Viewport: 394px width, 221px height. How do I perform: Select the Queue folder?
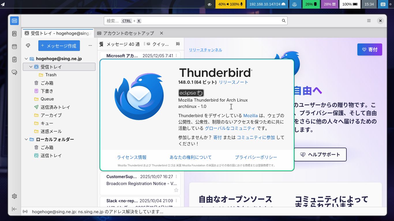[59, 99]
